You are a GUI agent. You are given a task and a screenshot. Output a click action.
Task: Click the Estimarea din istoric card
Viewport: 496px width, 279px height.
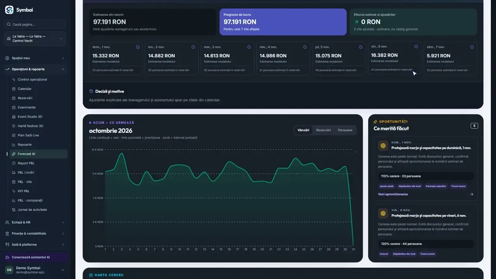153,22
